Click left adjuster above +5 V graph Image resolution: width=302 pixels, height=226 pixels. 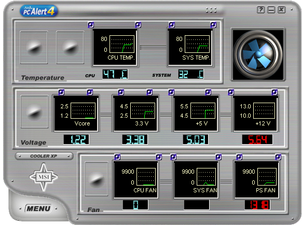pos(171,92)
